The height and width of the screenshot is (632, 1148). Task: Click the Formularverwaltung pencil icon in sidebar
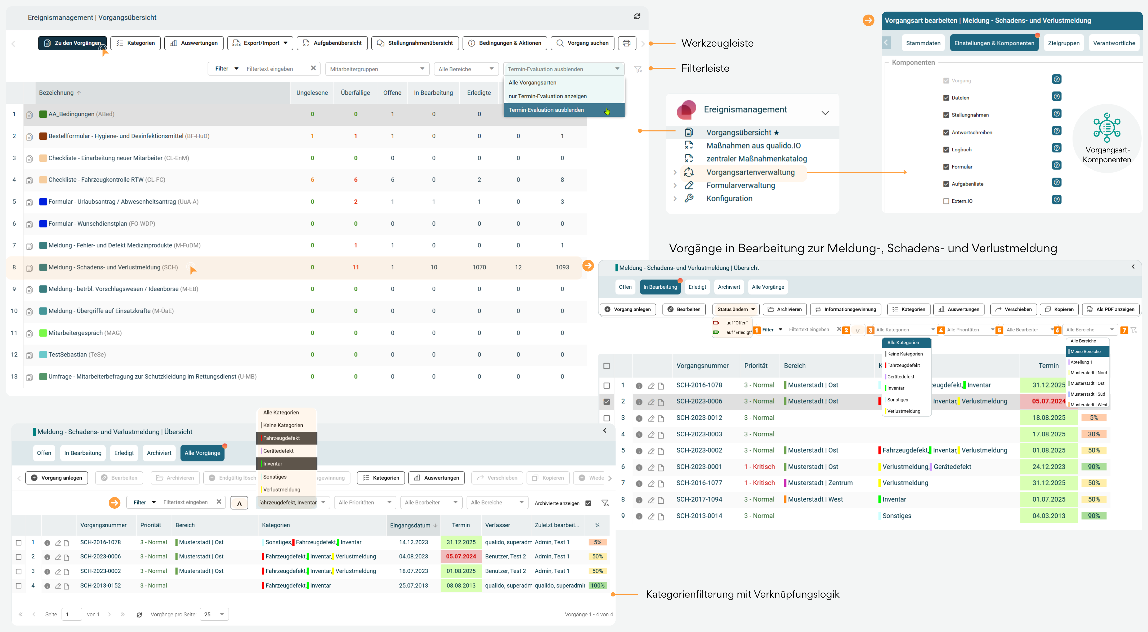click(689, 185)
